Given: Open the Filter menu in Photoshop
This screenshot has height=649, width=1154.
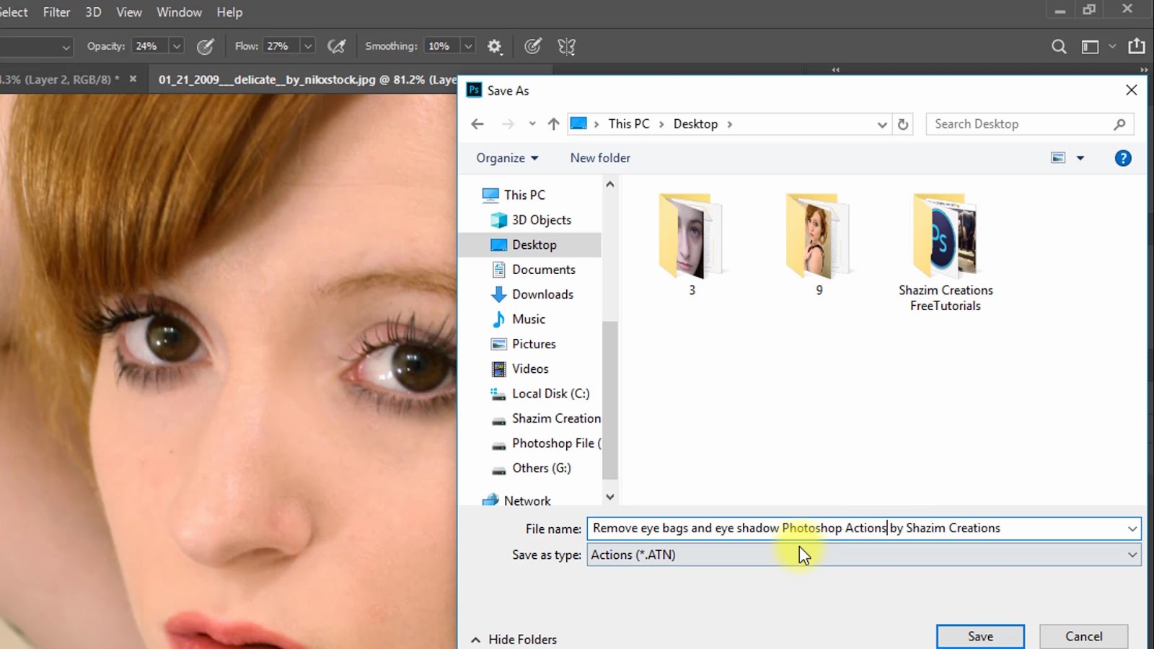Looking at the screenshot, I should [56, 12].
